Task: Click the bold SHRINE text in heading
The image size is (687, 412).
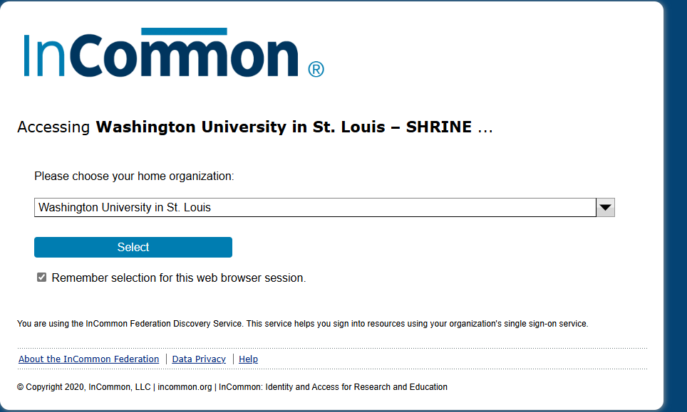Action: click(x=438, y=127)
